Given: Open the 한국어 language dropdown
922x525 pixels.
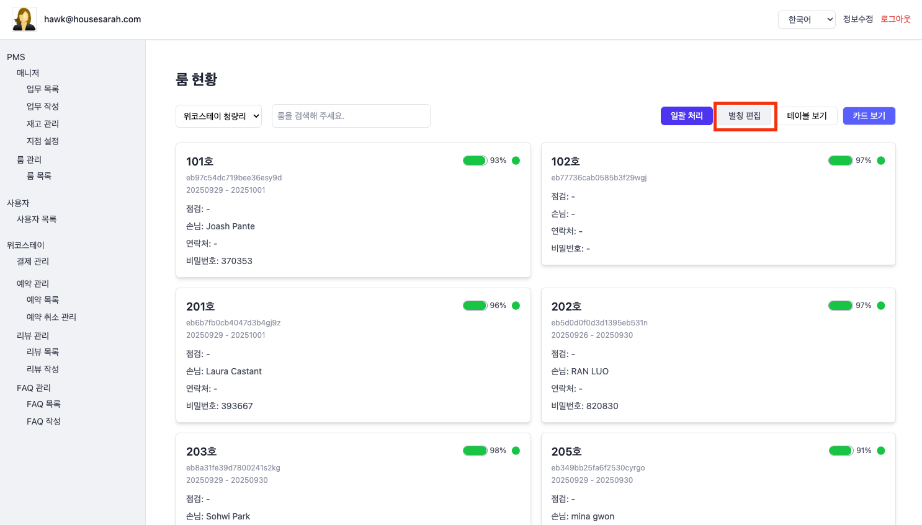Looking at the screenshot, I should (x=807, y=20).
